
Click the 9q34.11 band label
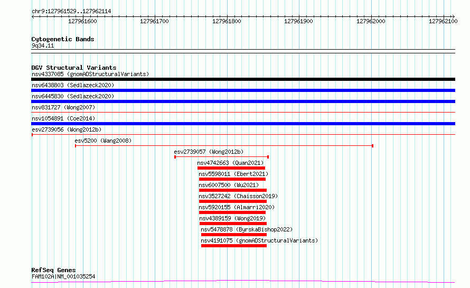click(43, 45)
